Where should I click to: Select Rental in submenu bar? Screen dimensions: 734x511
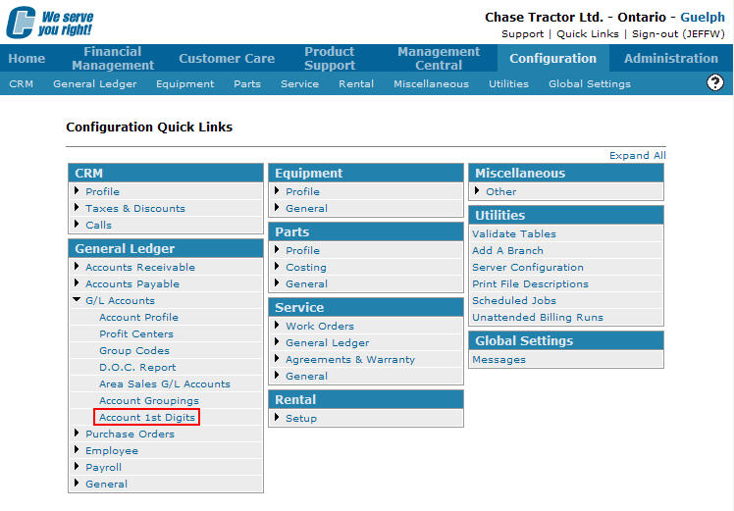click(356, 83)
